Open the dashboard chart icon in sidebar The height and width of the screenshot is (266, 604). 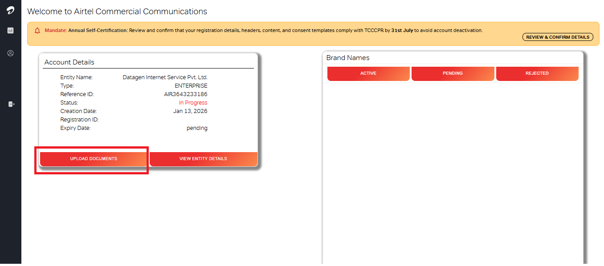[10, 31]
